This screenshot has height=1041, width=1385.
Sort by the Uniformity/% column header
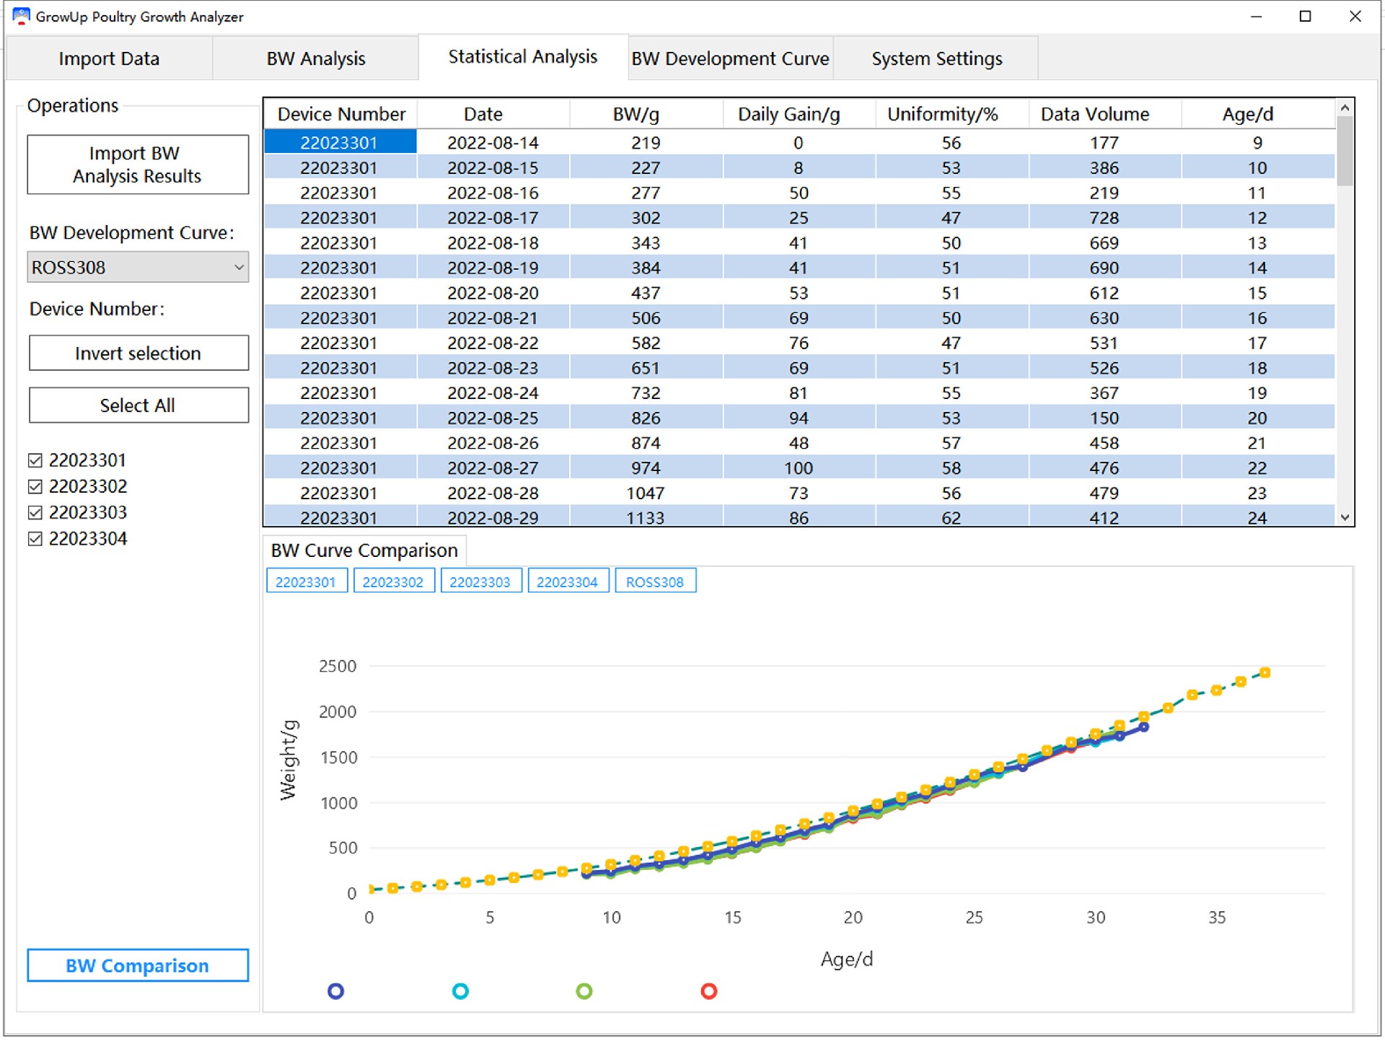[x=942, y=114]
